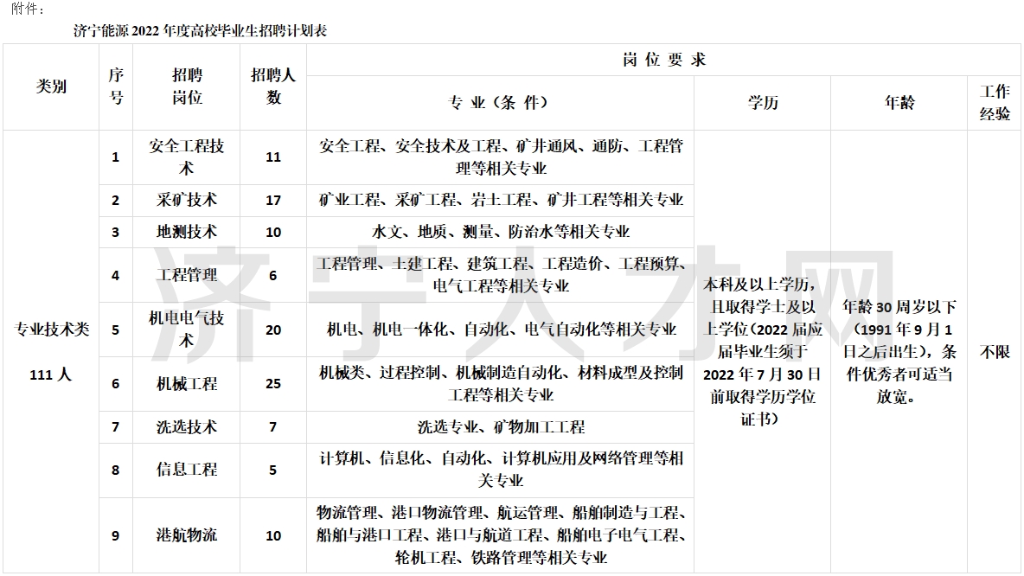Select serial number 8 beside 信息工程
Image resolution: width=1024 pixels, height=576 pixels.
[x=116, y=470]
